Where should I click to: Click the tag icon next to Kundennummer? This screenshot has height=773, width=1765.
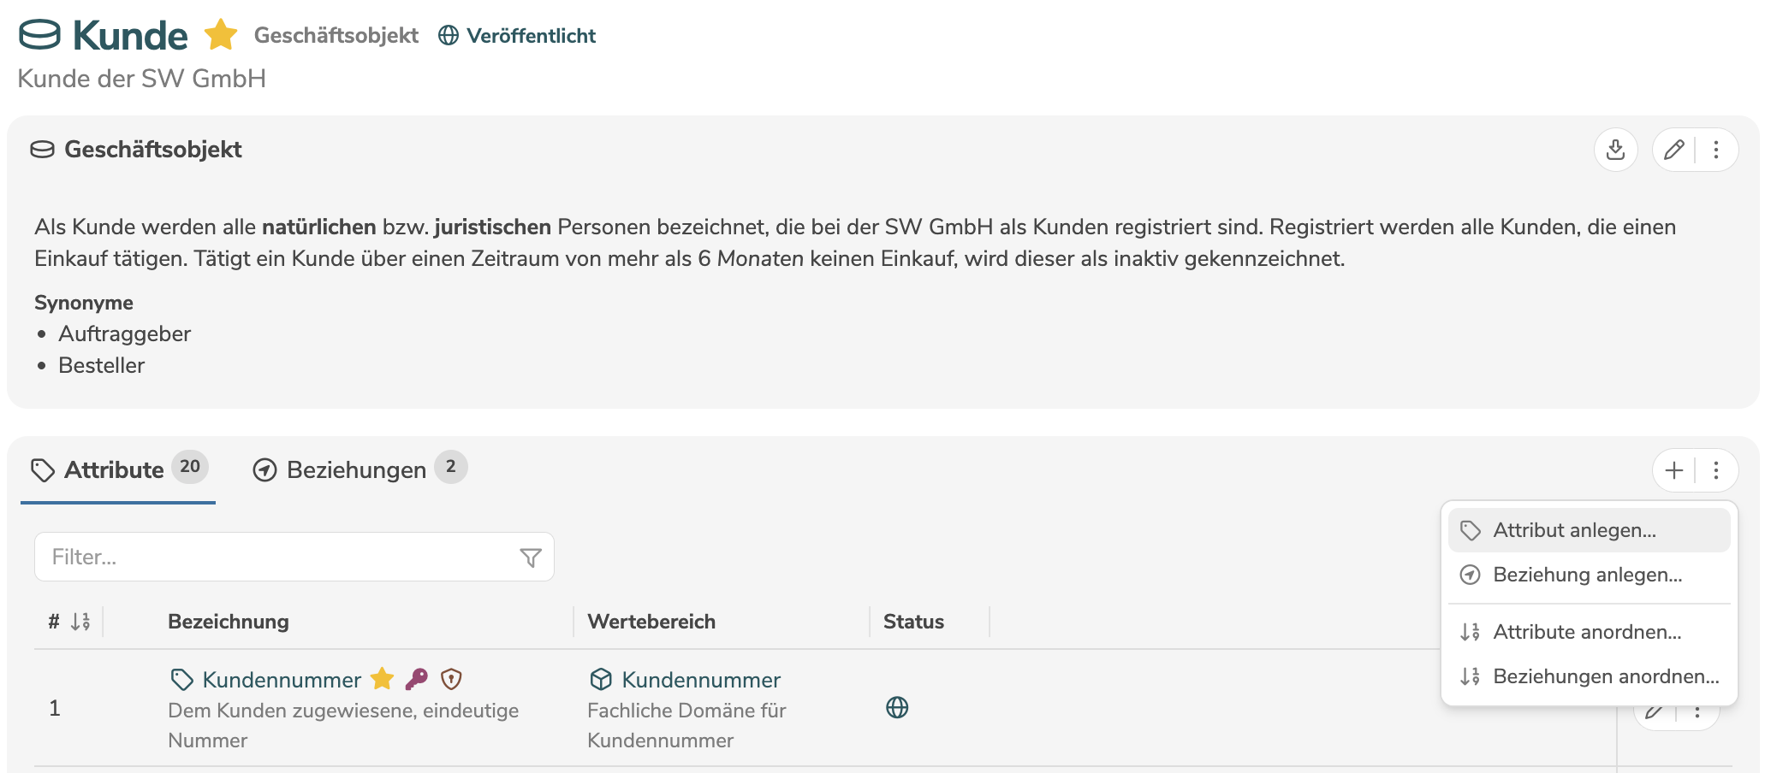(181, 679)
